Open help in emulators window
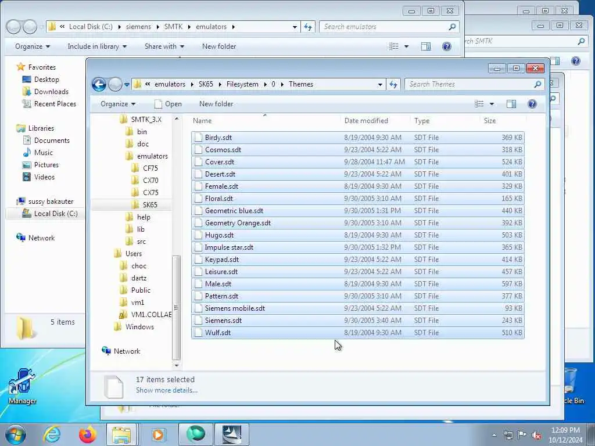 pos(447,46)
